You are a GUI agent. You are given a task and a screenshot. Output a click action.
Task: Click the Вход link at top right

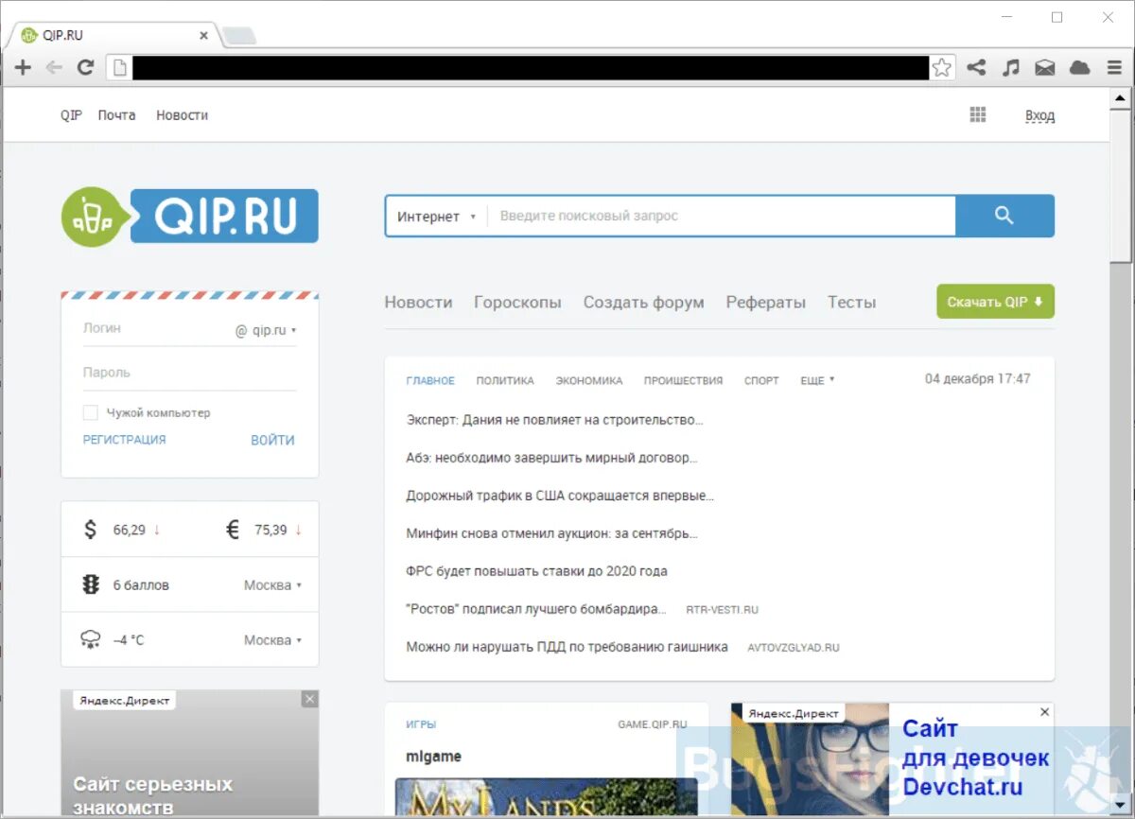click(x=1039, y=115)
